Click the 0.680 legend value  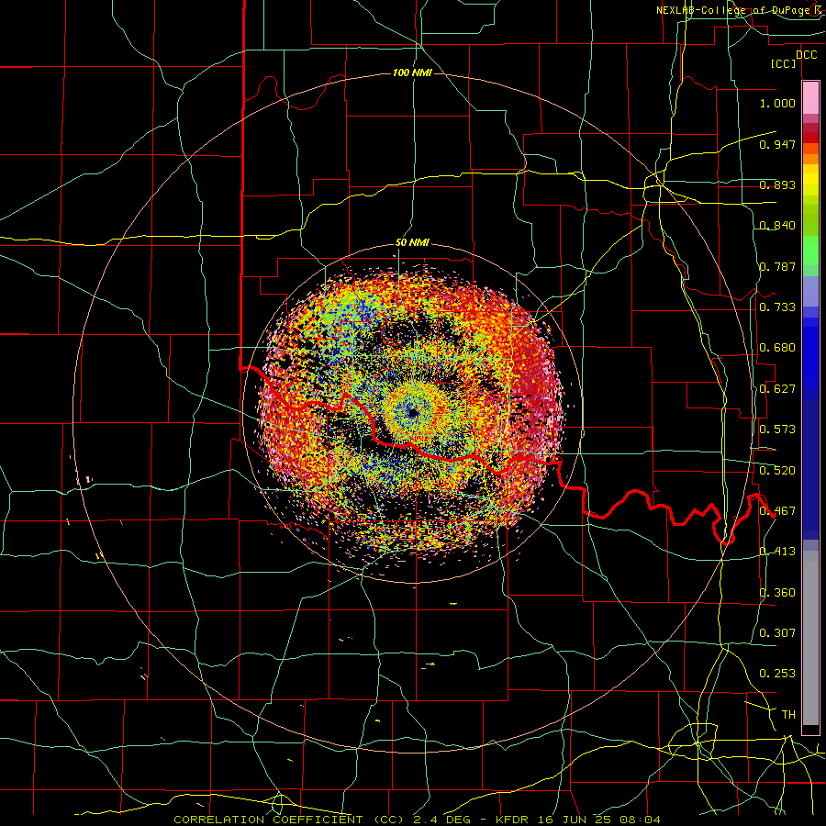coord(777,348)
